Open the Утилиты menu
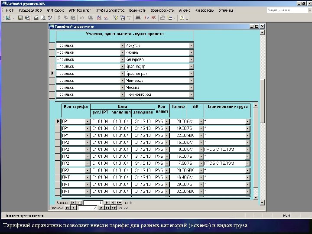Screen dimensions: 312x234 tap(226, 10)
